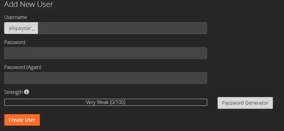Select the field after the alopaydar_ prefix
The width and height of the screenshot is (284, 131).
[122, 28]
